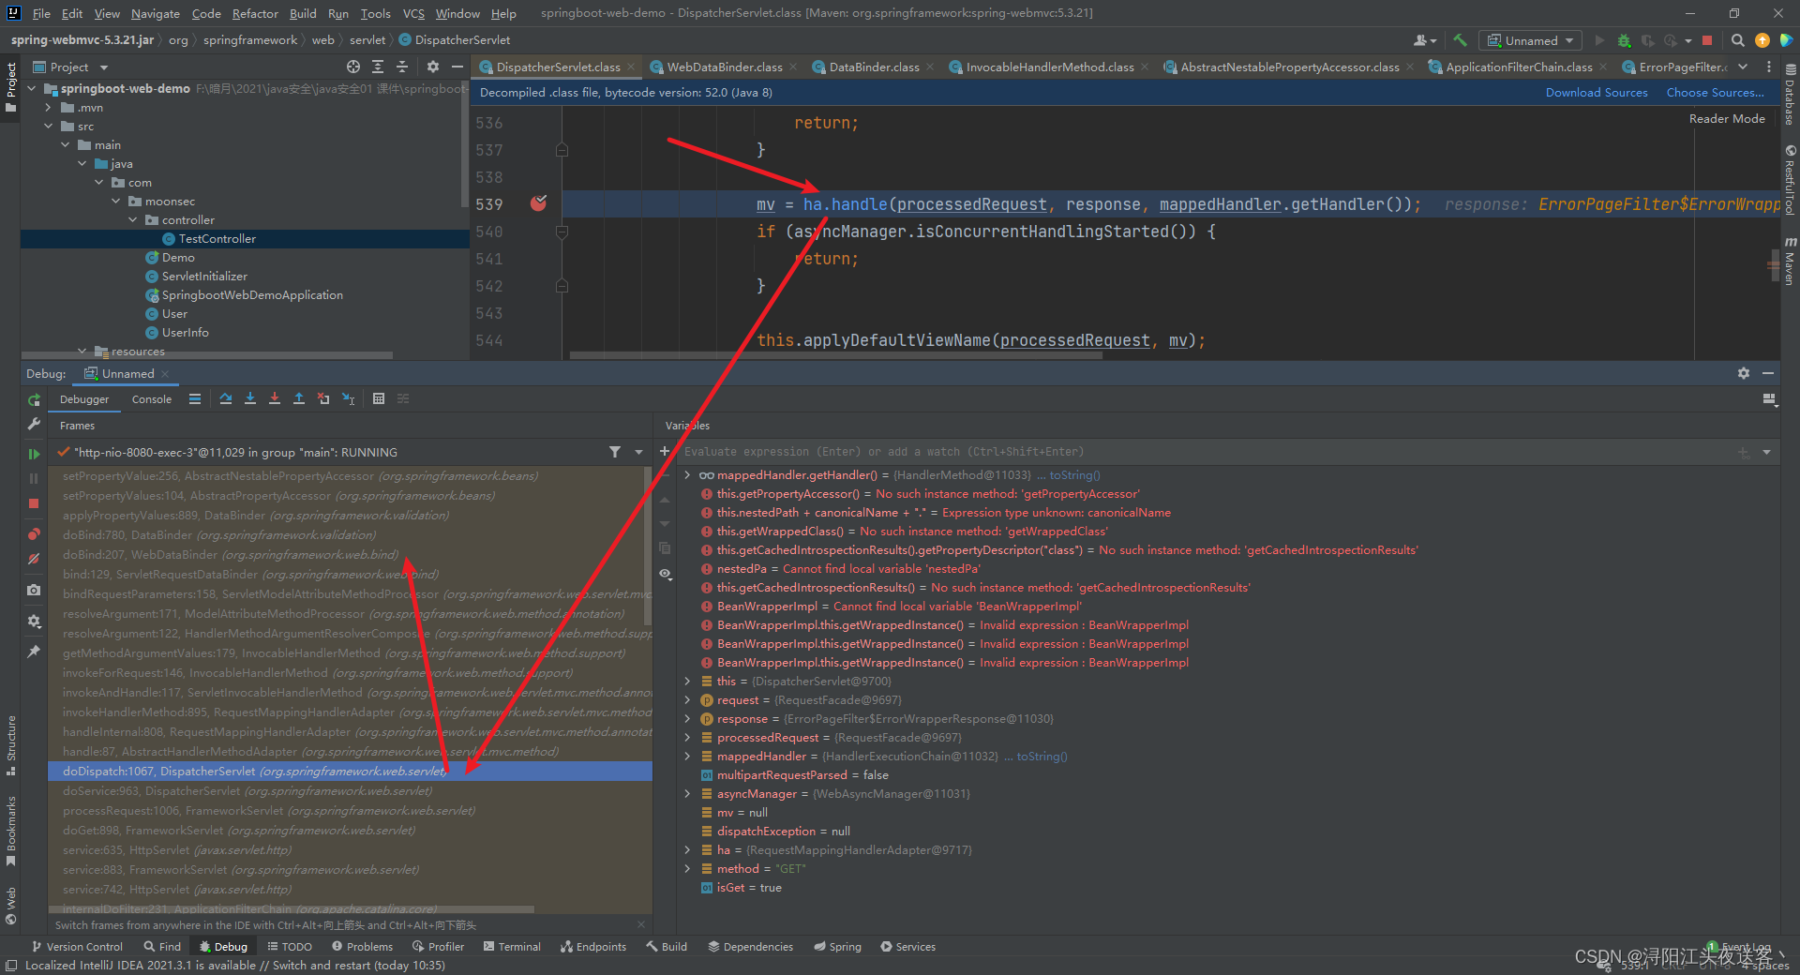Filter frames with funnel icon

(x=615, y=452)
